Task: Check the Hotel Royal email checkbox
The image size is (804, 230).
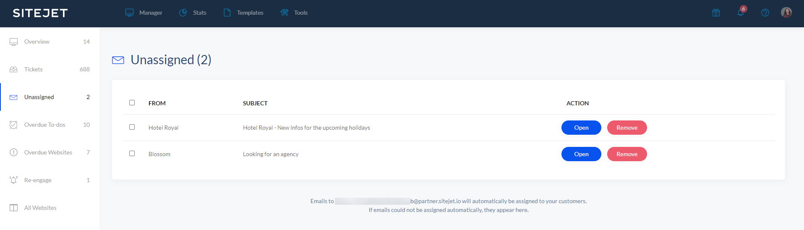Action: click(x=132, y=127)
